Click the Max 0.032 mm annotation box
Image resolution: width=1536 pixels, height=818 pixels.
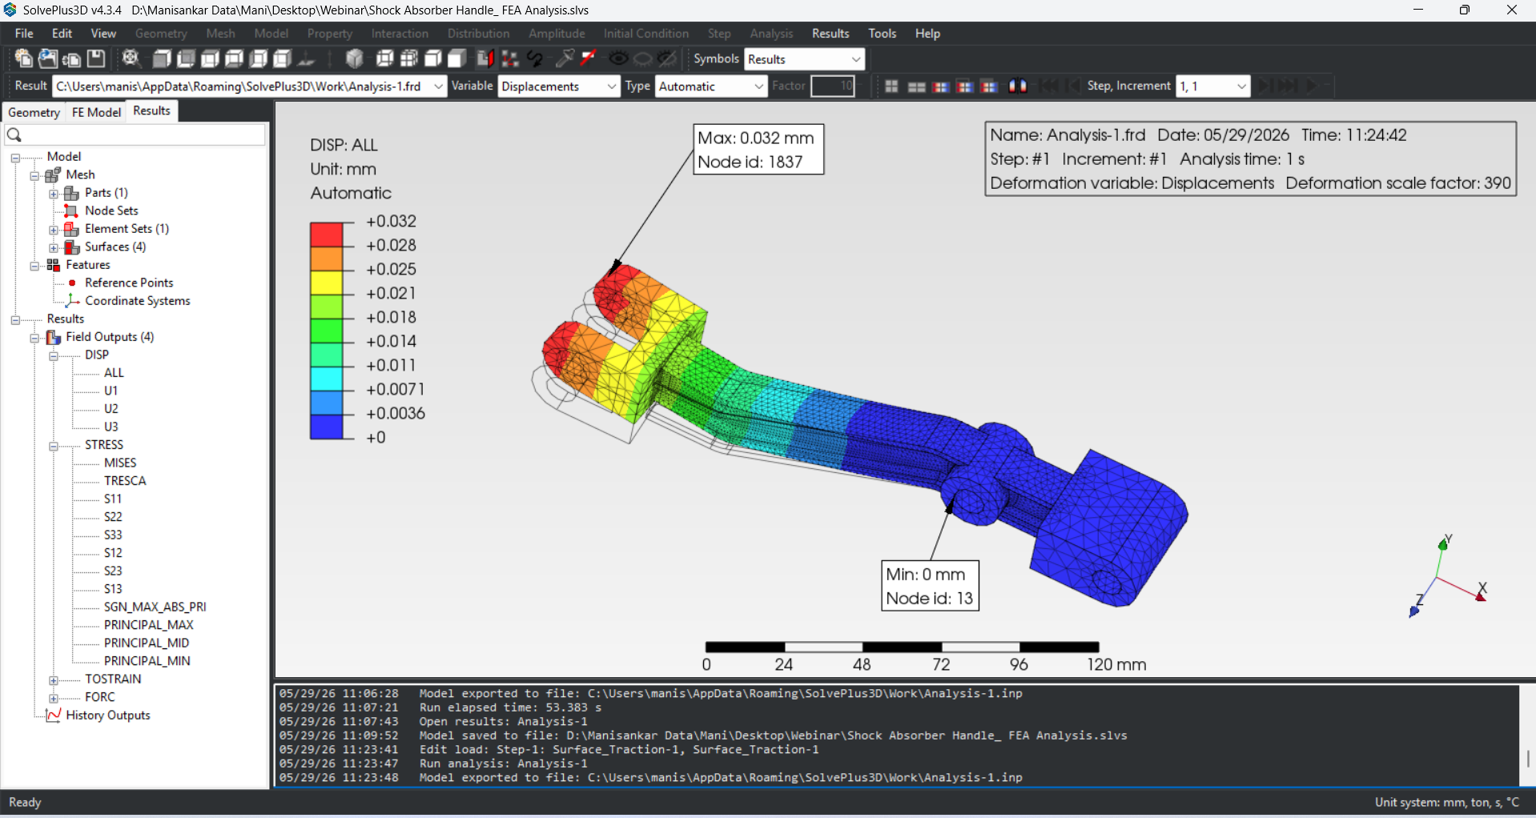(x=758, y=150)
